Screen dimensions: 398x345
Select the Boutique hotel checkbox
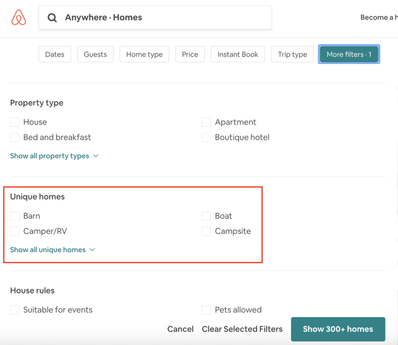pos(206,137)
